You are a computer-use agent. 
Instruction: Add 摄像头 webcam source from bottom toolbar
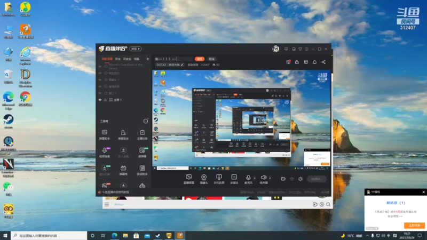pos(204,179)
